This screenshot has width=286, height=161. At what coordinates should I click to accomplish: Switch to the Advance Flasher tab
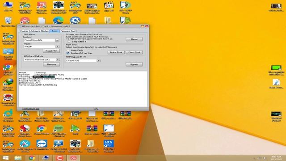pos(39,31)
